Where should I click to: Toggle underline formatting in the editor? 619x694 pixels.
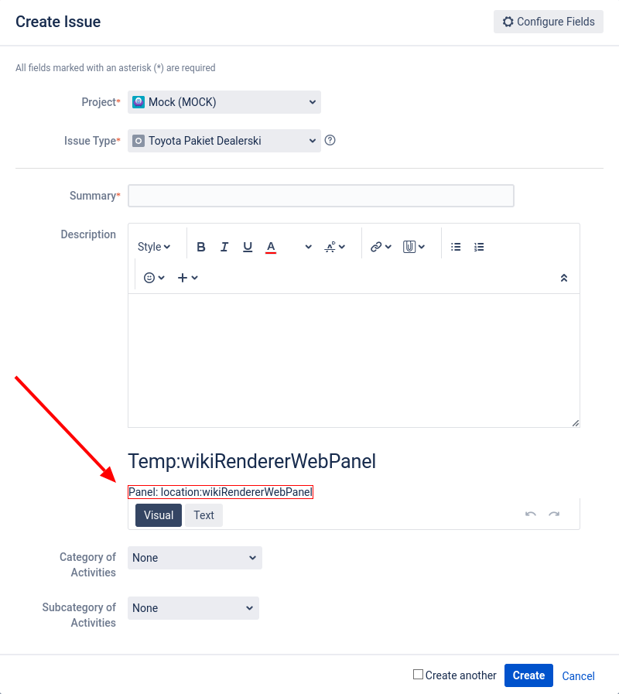pos(248,246)
